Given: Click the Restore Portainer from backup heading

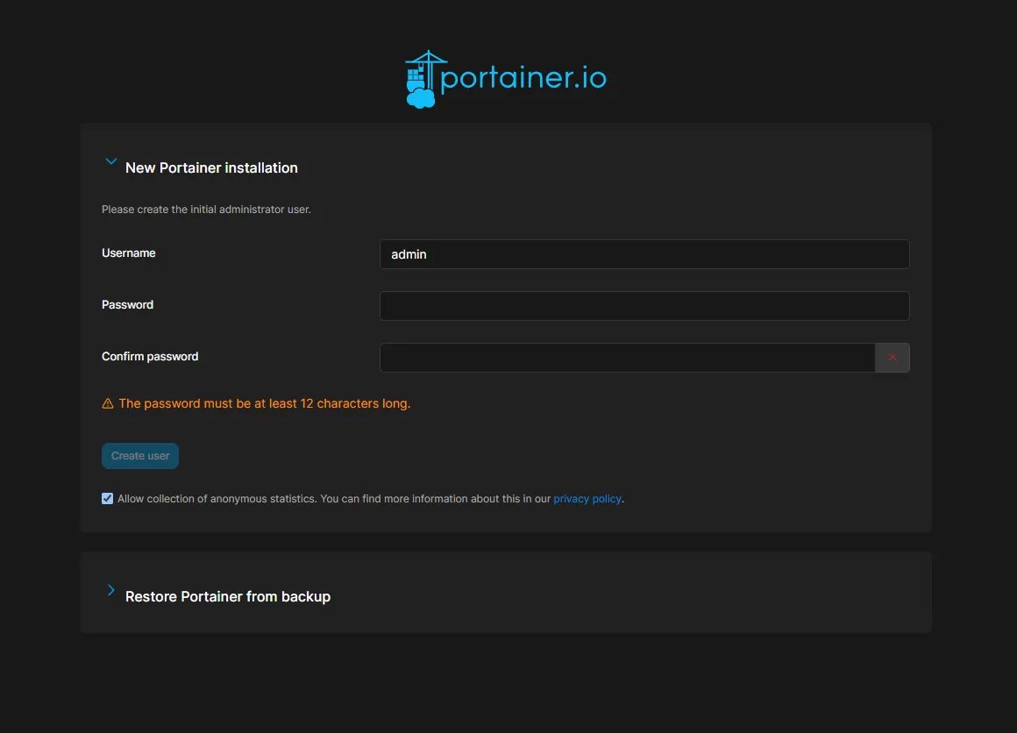Looking at the screenshot, I should point(228,596).
